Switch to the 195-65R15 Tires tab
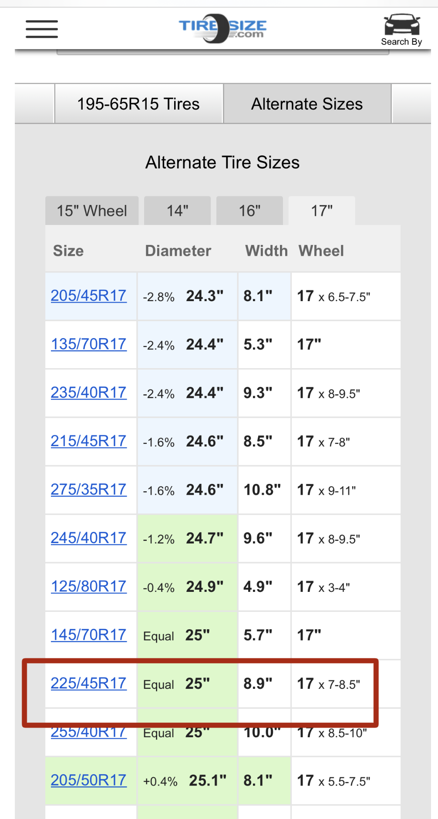Viewport: 438px width, 819px height. point(138,104)
